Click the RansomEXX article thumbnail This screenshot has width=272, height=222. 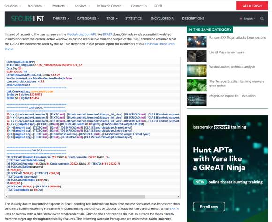(x=196, y=42)
